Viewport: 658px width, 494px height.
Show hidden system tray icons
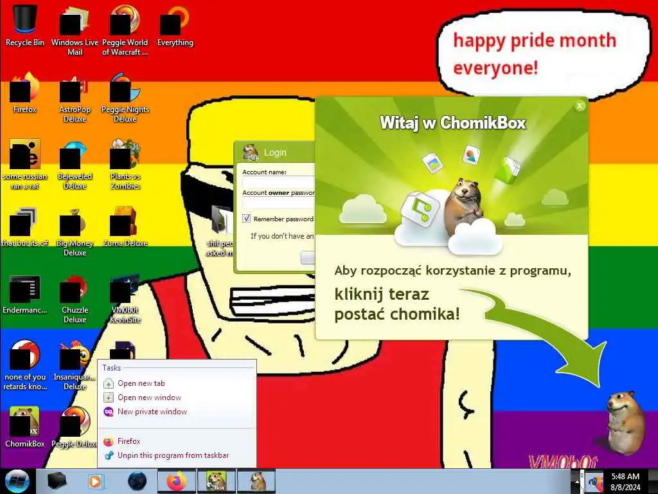[577, 482]
